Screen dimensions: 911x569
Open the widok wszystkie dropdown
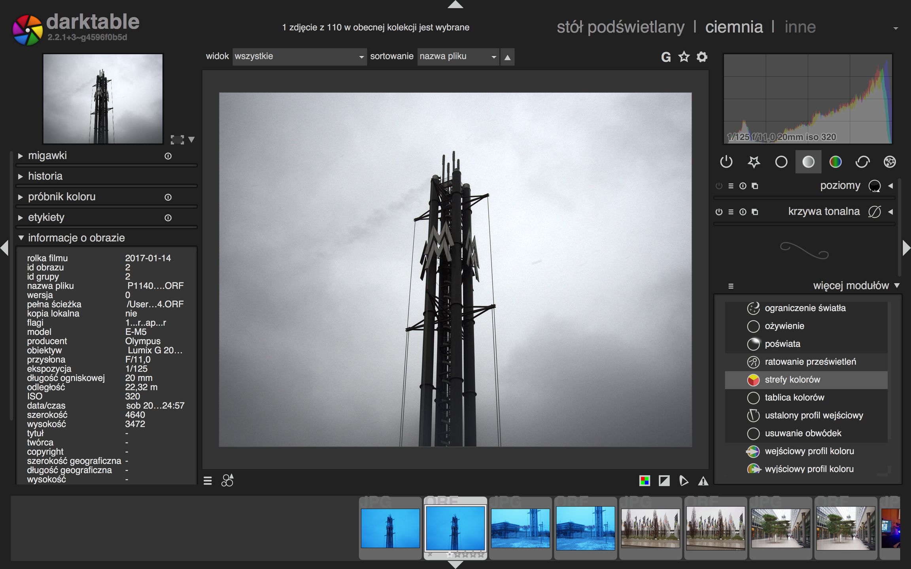click(x=299, y=57)
